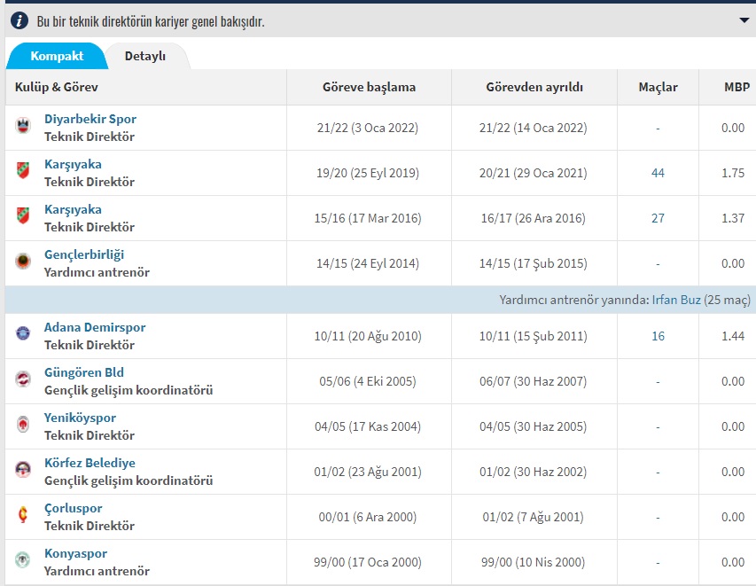Collapse the career overview info panel arrow
The image size is (756, 586).
click(x=744, y=20)
